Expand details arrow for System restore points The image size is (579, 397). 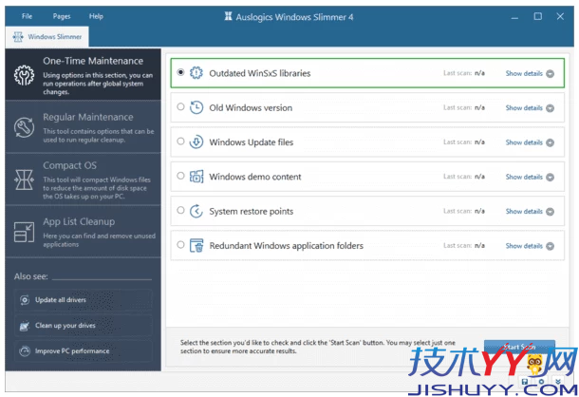point(551,212)
